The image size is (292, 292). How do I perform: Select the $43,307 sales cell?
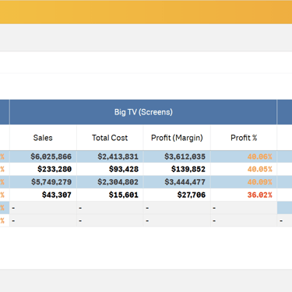pyautogui.click(x=43, y=195)
